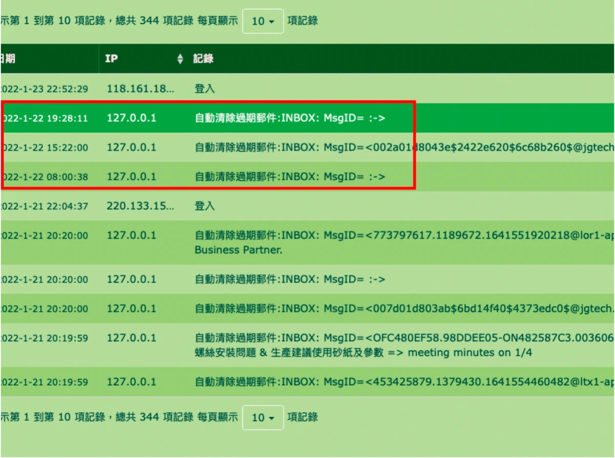Click the 15:22:00 record with jgtech MsgID
This screenshot has width=615, height=458.
coord(307,148)
